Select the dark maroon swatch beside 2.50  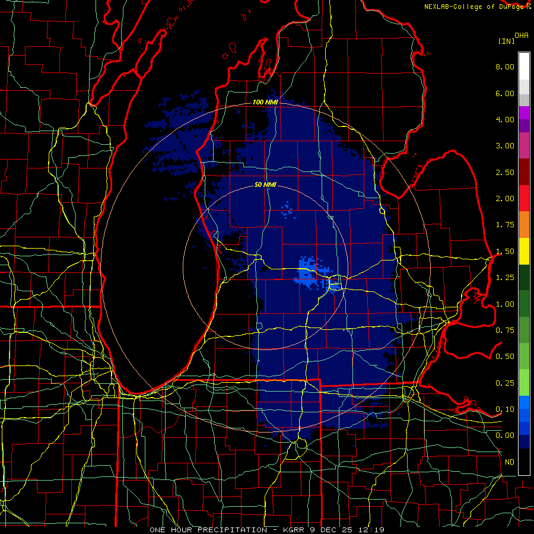524,172
